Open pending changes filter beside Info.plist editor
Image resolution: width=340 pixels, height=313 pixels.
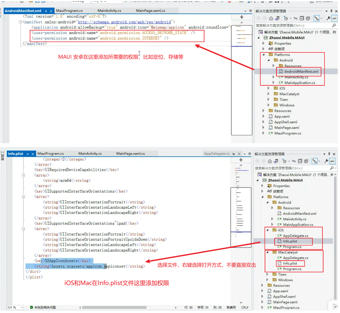tap(284, 161)
